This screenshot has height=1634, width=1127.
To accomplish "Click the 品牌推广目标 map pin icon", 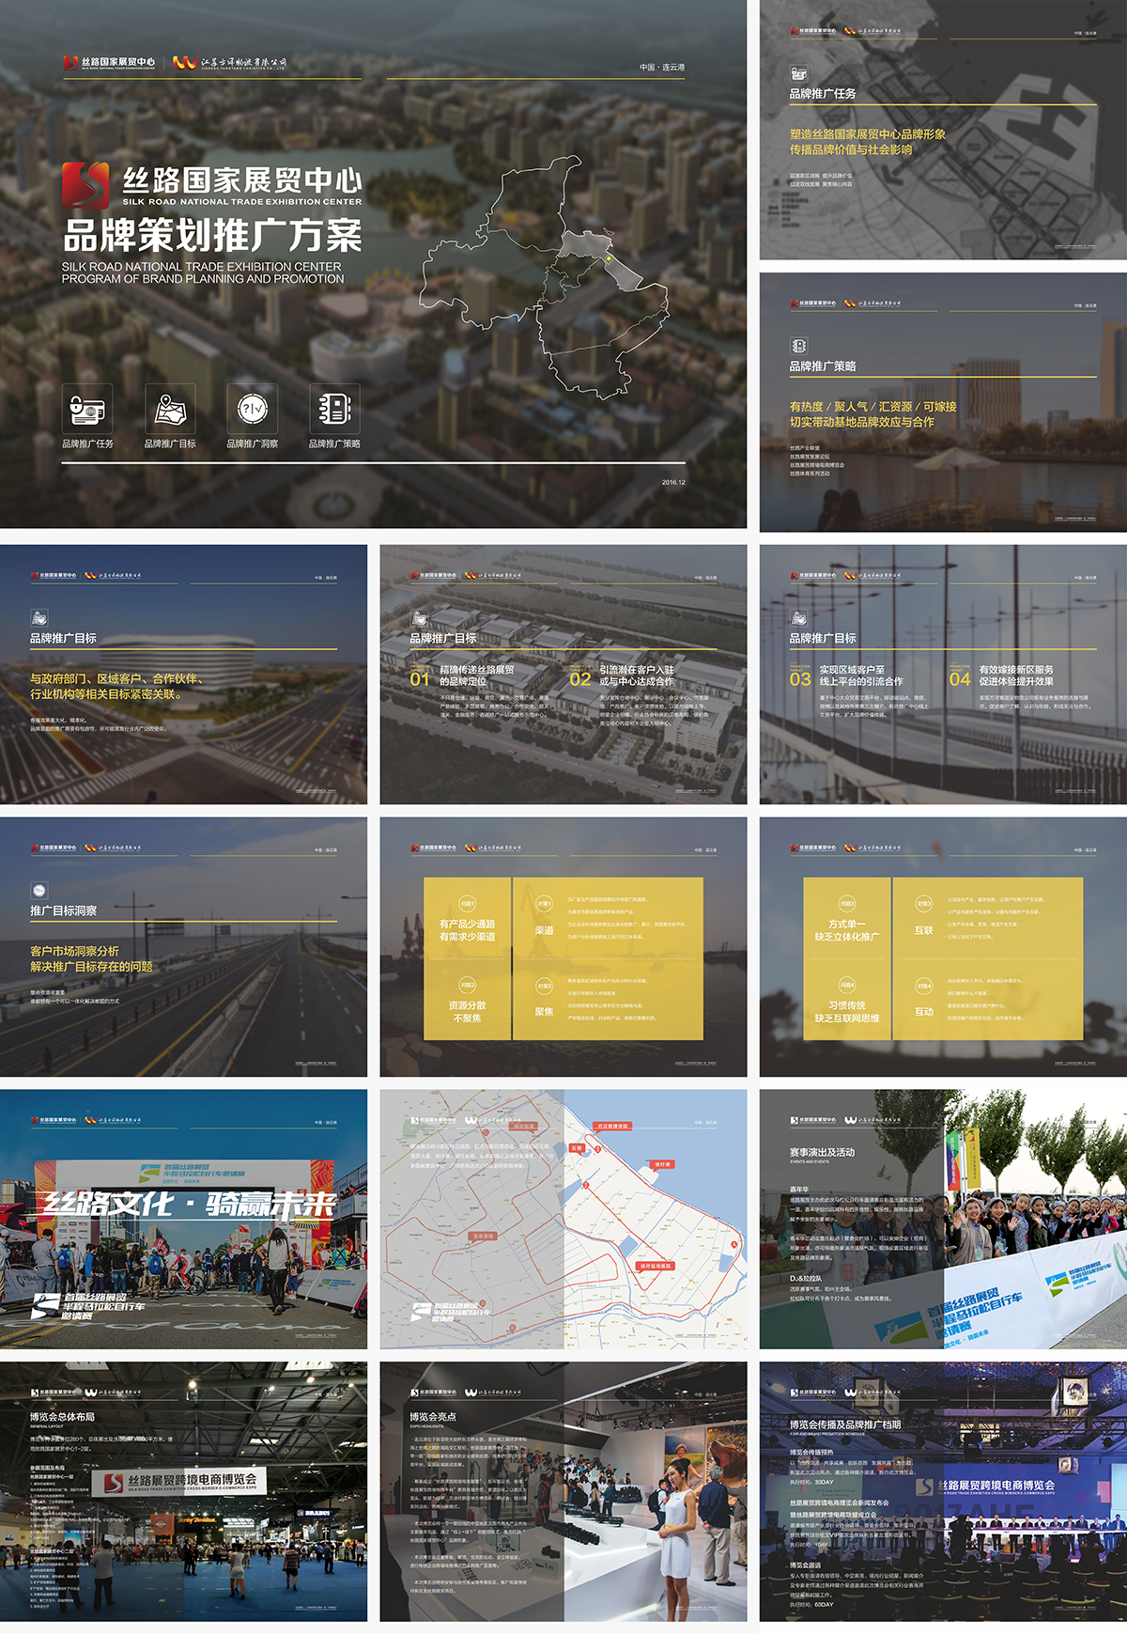I will (170, 409).
